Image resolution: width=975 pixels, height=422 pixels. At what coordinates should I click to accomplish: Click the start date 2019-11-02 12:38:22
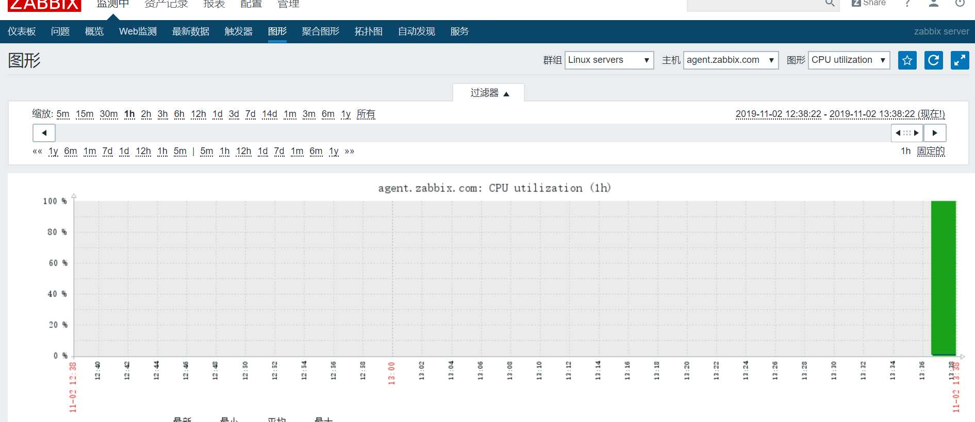tap(779, 114)
